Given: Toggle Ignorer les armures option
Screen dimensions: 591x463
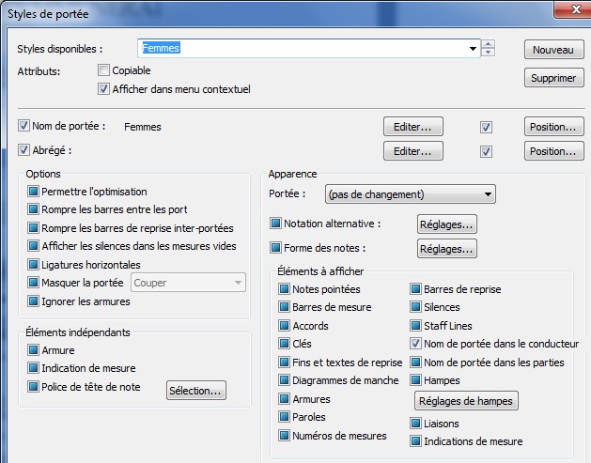Looking at the screenshot, I should pos(34,301).
